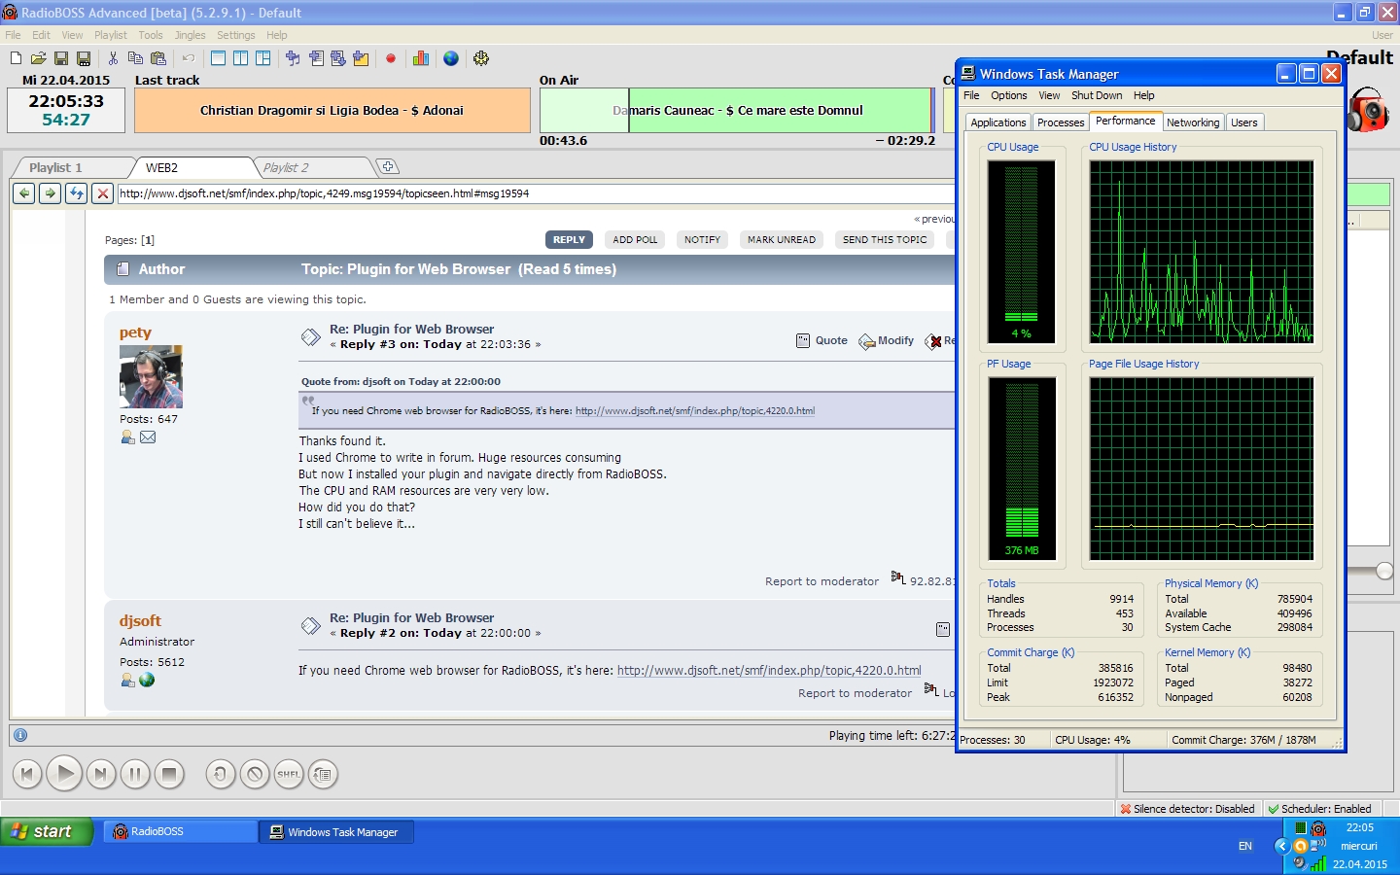
Task: Add music track to playlist icon
Action: pyautogui.click(x=293, y=58)
